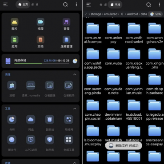The height and width of the screenshot is (164, 164).
Task: Open the 查找 .nomedia tool
Action: coord(31,89)
